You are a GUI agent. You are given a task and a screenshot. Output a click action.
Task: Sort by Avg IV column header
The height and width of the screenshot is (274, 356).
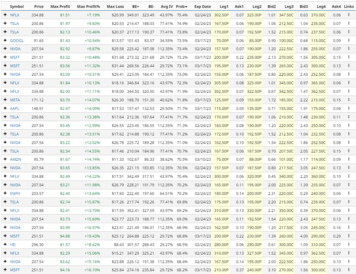click(x=167, y=6)
